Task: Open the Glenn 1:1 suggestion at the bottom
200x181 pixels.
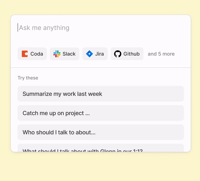Action: [82, 150]
